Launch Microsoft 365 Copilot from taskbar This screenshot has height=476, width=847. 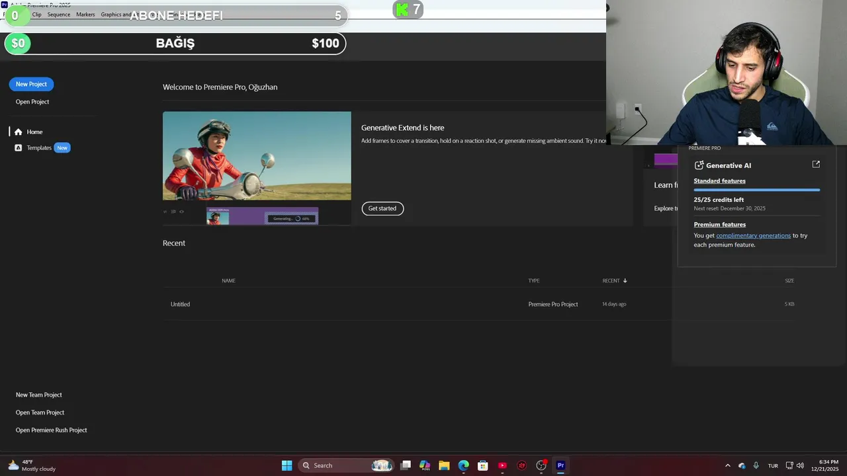[425, 465]
